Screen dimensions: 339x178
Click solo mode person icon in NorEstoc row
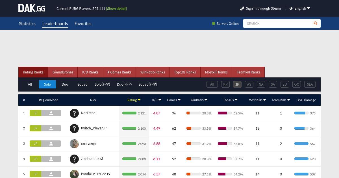[51, 113]
